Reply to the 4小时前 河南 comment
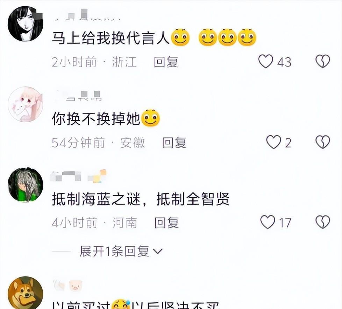This screenshot has height=309, width=342. (x=167, y=223)
